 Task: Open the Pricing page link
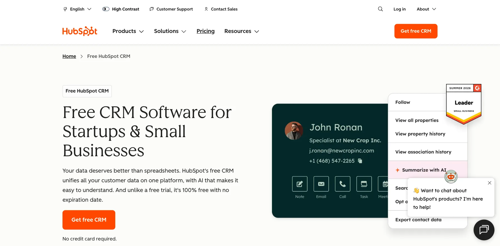[206, 31]
